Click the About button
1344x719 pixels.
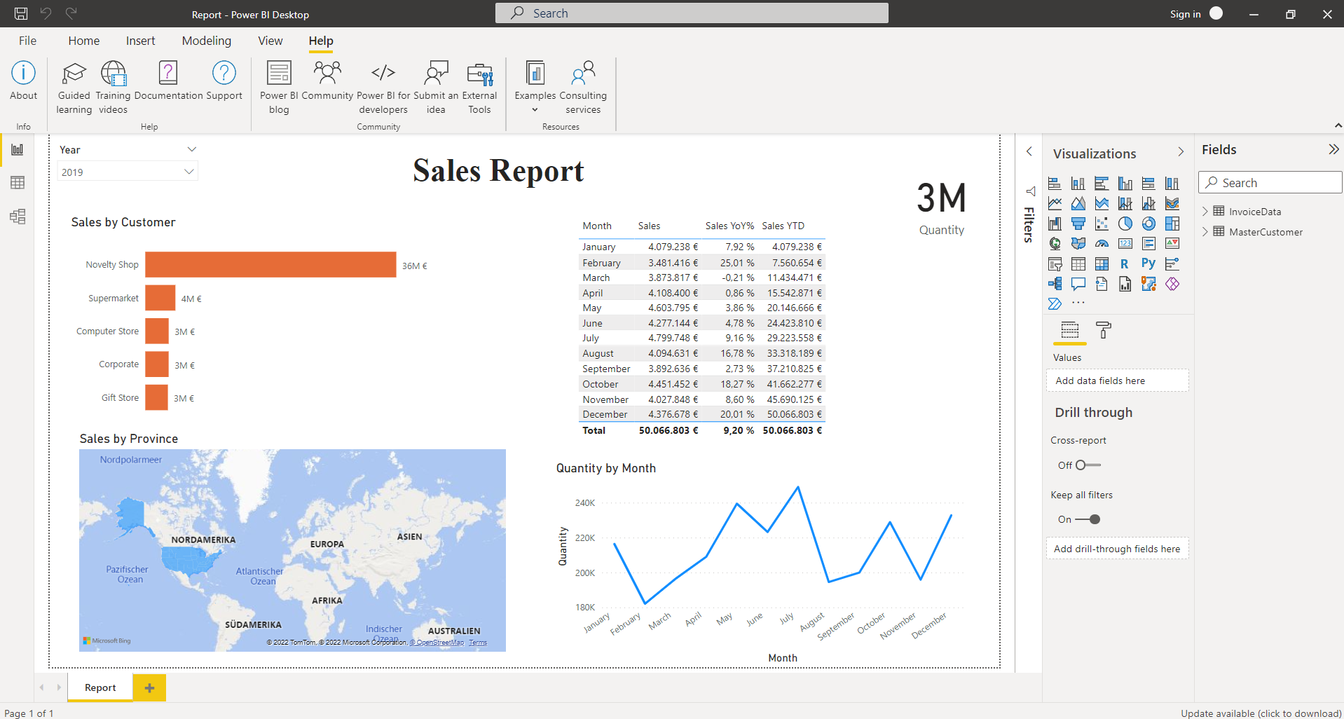23,81
